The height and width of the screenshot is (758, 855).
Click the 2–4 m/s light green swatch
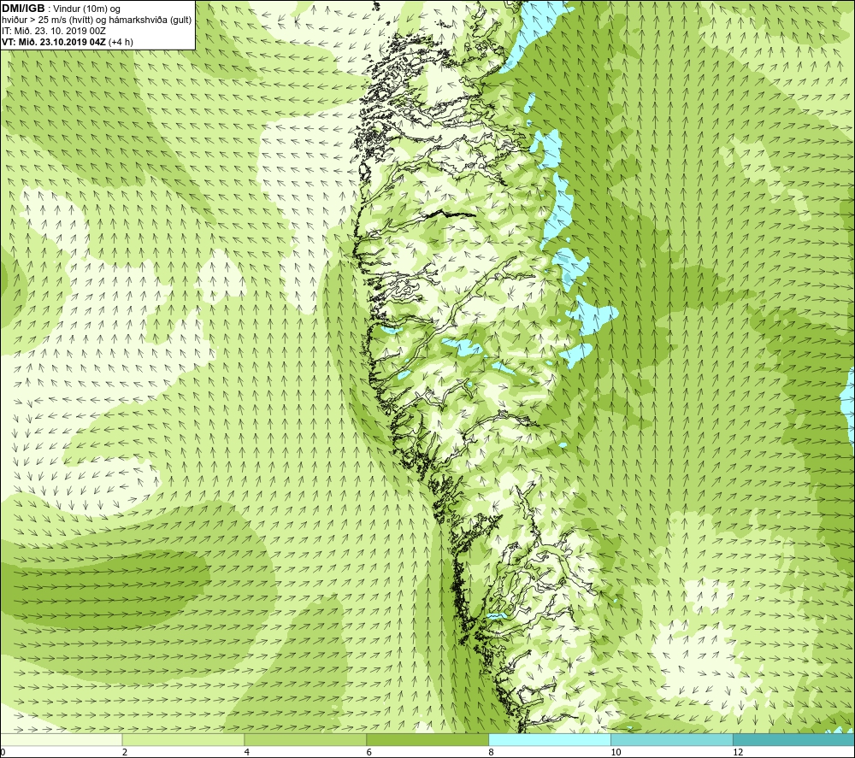pos(183,739)
